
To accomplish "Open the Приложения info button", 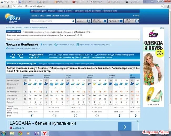I will (115, 21).
